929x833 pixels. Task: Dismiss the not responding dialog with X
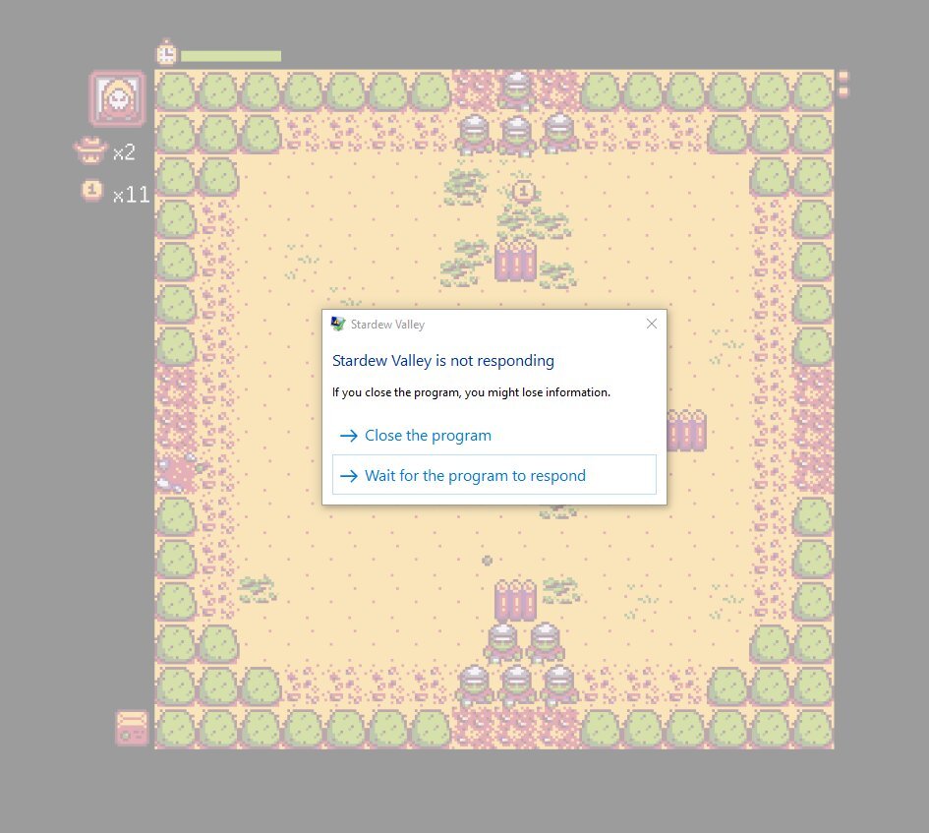[651, 324]
